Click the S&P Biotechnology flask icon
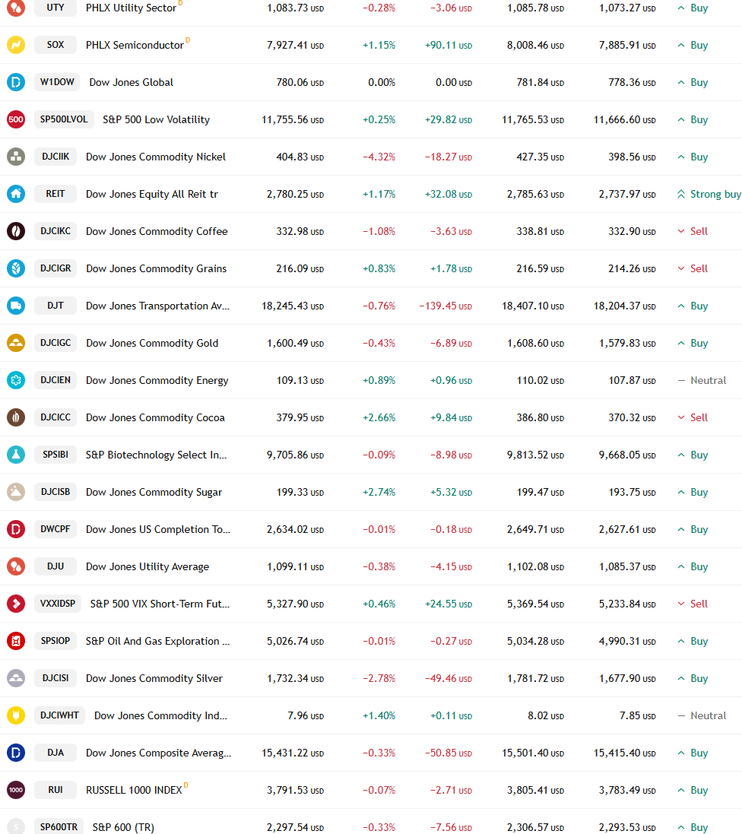This screenshot has width=742, height=834. (16, 454)
